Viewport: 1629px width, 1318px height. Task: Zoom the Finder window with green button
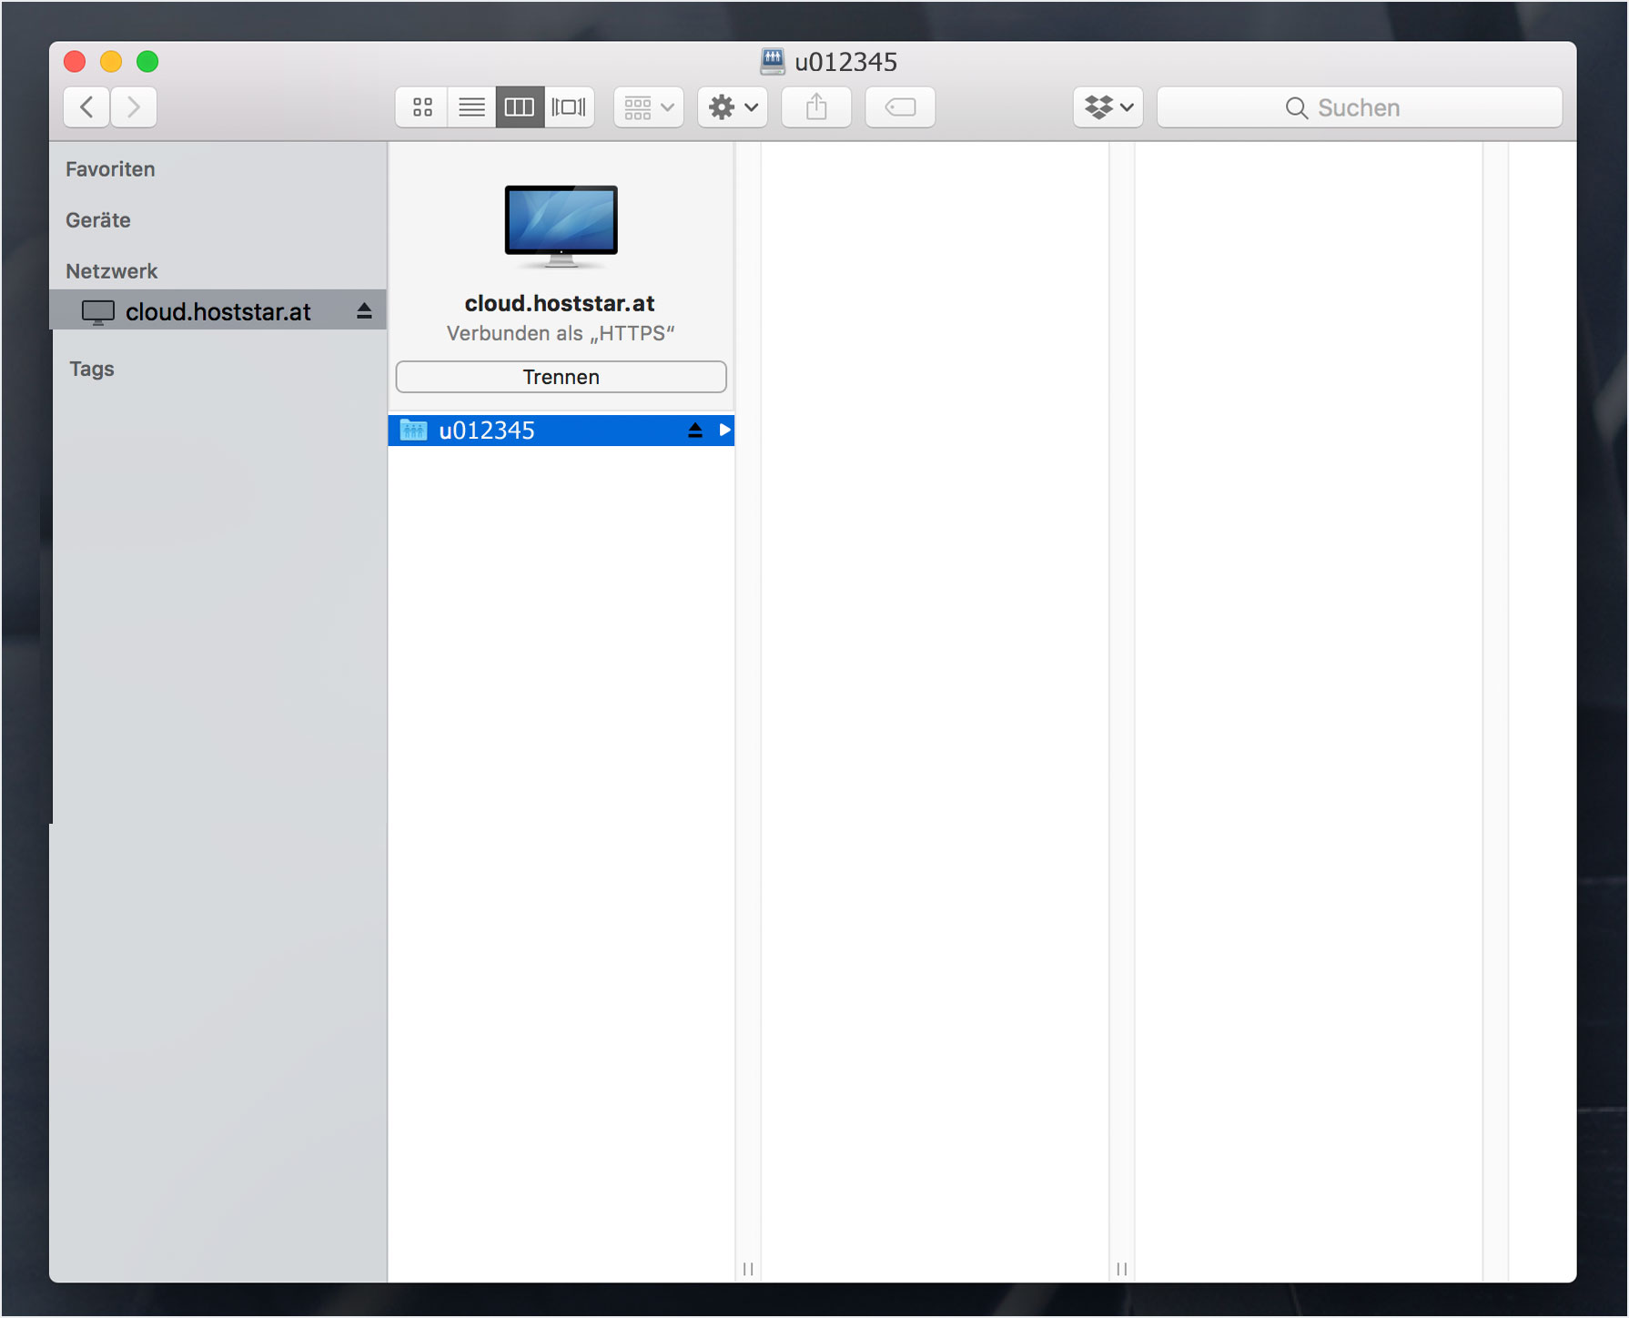click(147, 61)
